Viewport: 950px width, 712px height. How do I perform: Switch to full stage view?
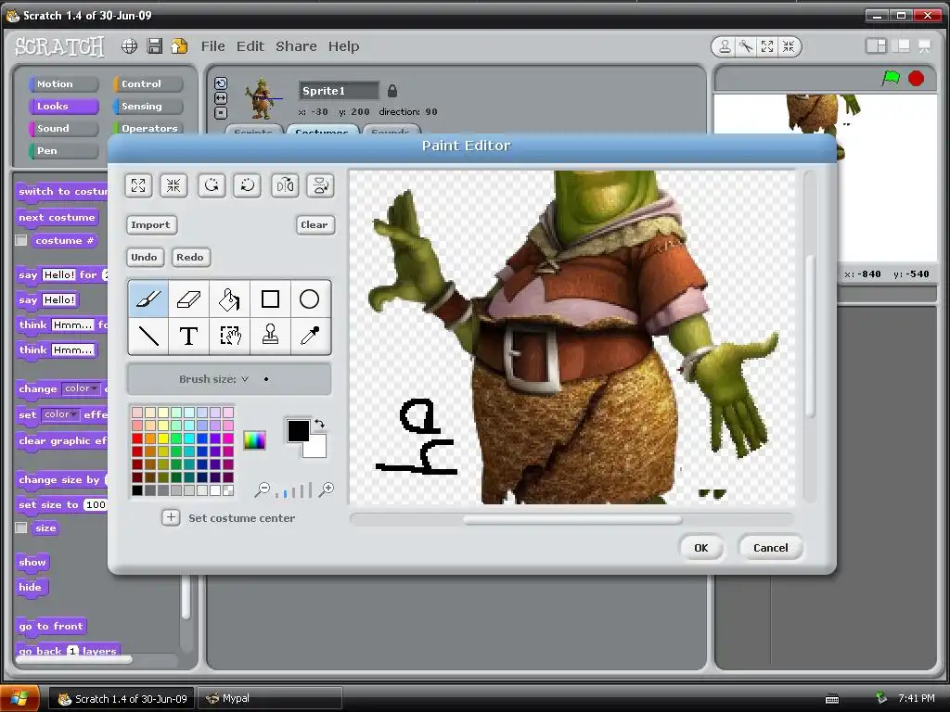coord(901,46)
